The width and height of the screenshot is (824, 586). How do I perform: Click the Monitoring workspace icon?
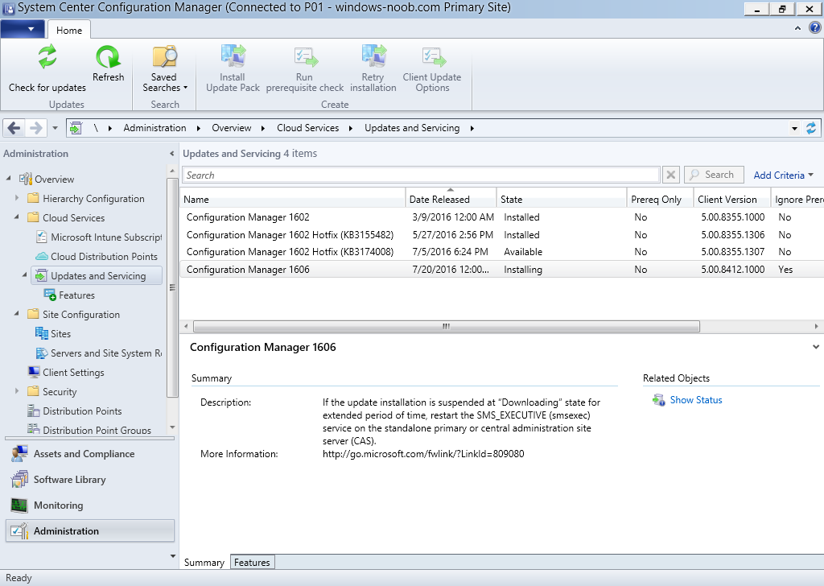tap(19, 505)
